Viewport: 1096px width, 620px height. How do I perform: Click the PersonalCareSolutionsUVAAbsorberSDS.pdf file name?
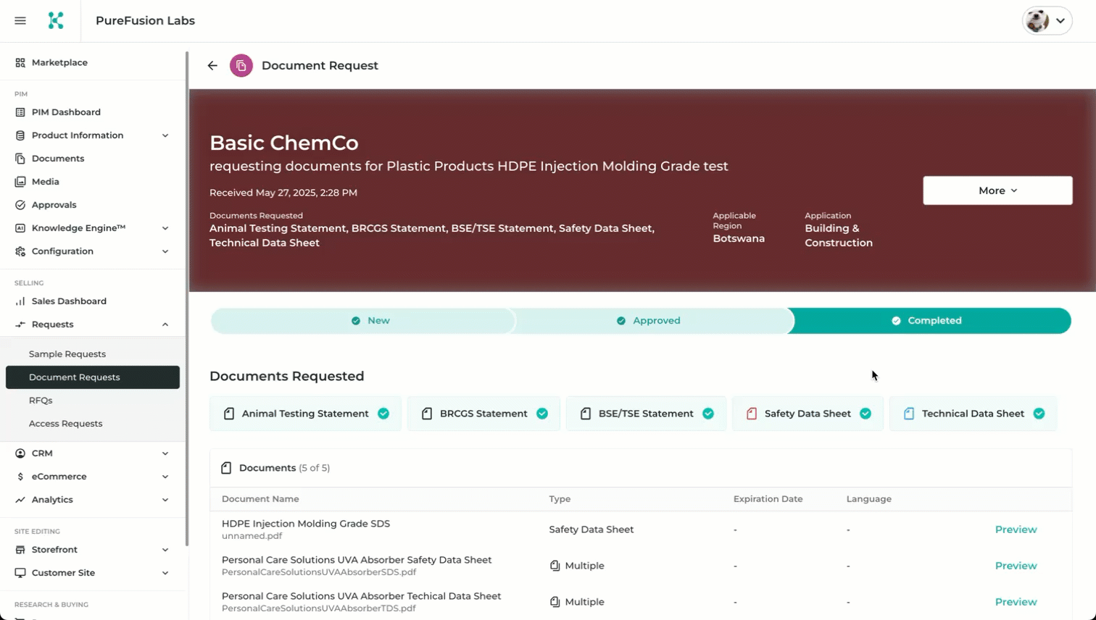319,572
